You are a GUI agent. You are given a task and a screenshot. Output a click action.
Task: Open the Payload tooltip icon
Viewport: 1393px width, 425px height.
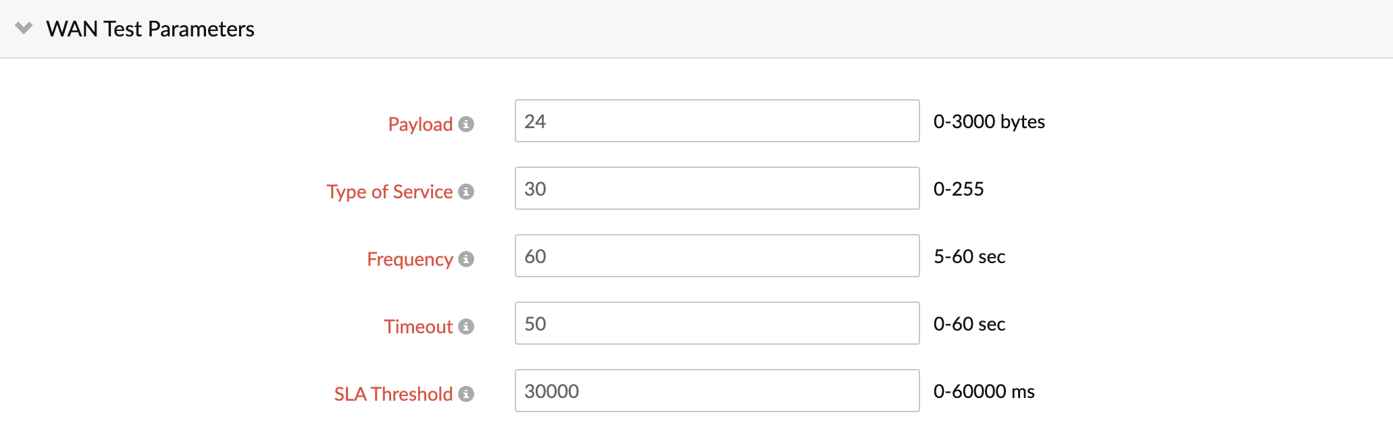(467, 124)
